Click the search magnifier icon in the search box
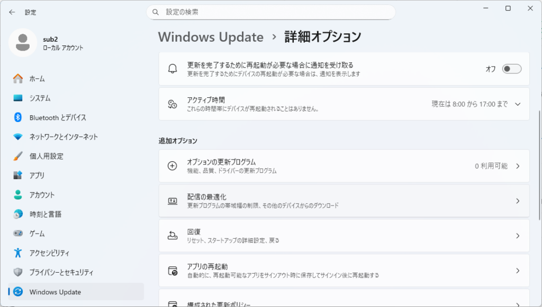This screenshot has height=307, width=542. pyautogui.click(x=156, y=12)
